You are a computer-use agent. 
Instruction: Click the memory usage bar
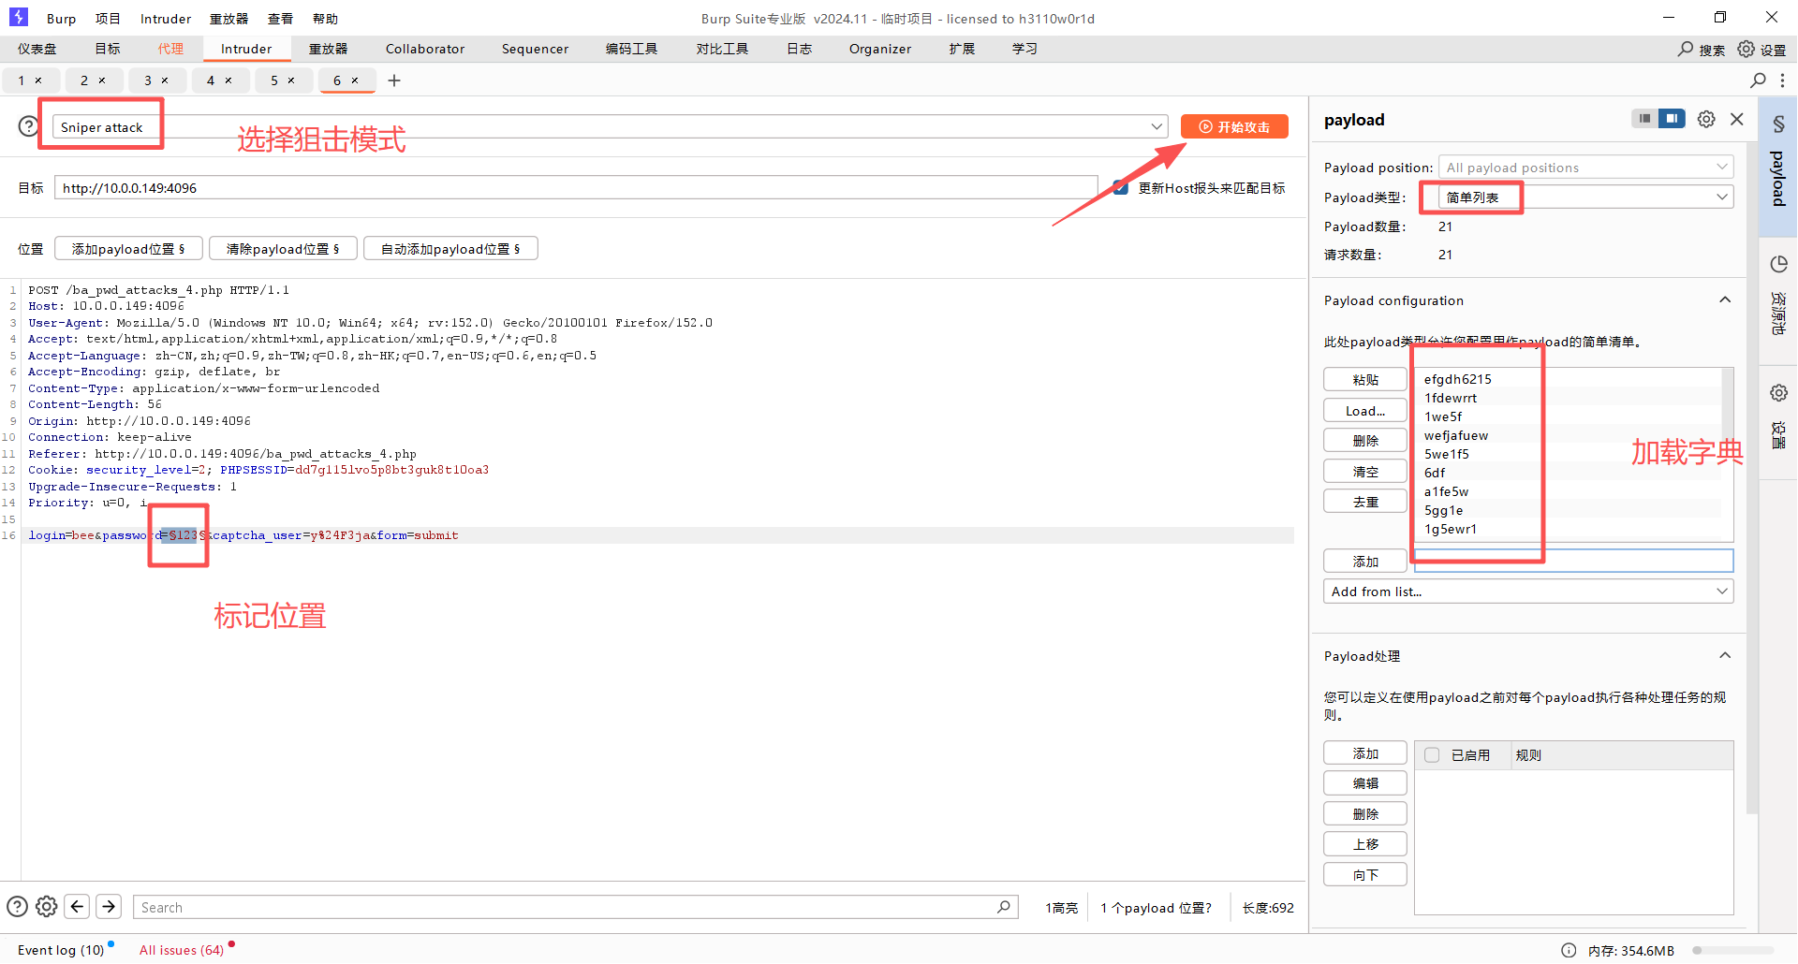pos(1732,950)
